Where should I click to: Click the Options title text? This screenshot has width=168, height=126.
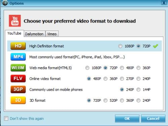pos(17,3)
